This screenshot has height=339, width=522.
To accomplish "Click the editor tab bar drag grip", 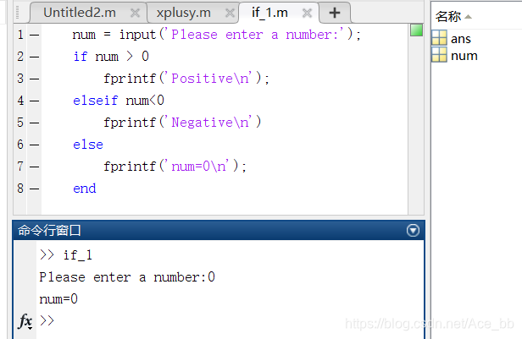I will [x=17, y=13].
